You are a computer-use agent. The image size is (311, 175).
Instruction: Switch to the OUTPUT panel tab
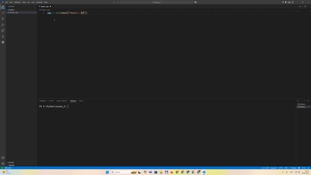coord(51,101)
